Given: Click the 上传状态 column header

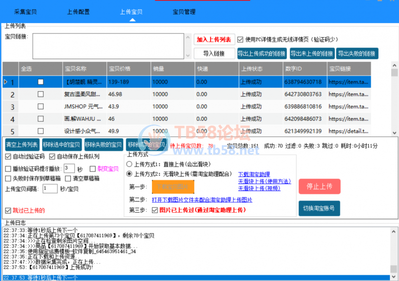Looking at the screenshot, I should [261, 69].
